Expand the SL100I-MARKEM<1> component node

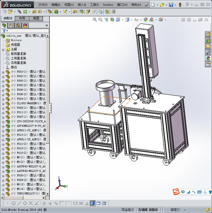[x=3, y=104]
